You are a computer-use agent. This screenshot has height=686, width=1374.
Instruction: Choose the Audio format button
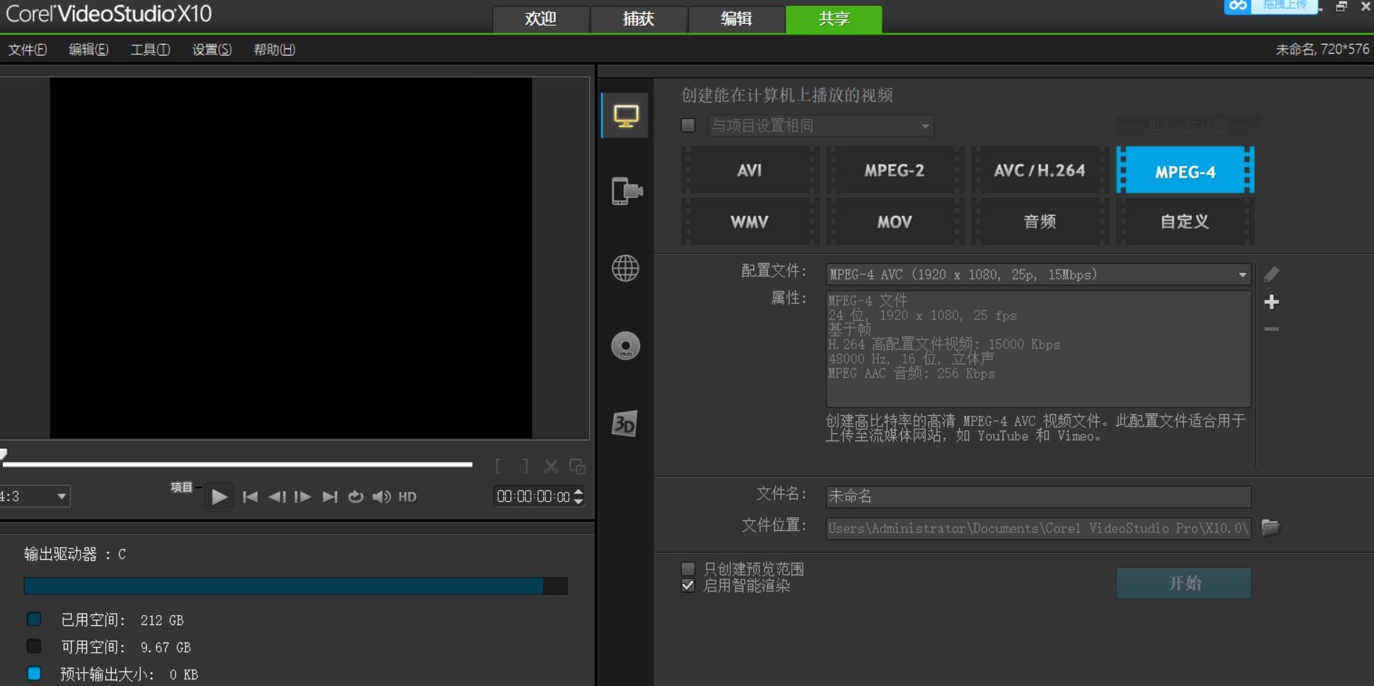point(1040,222)
